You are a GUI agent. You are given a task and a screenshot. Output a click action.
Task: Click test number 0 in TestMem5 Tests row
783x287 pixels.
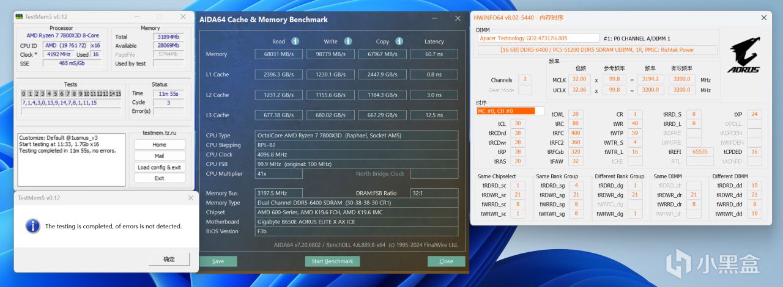pyautogui.click(x=23, y=94)
